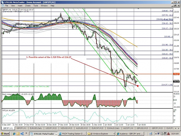Select 570110: MetaTrader taskbar button
This screenshot has height=136, width=181.
click(x=43, y=134)
